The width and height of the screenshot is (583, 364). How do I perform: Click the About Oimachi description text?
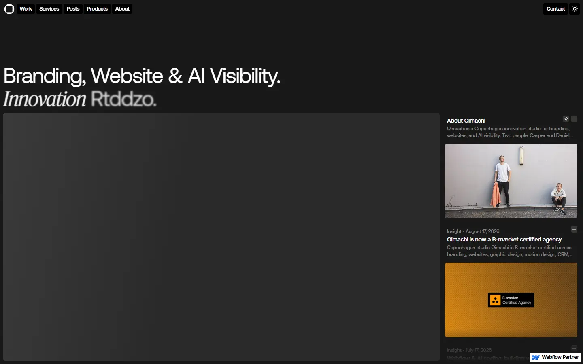coord(510,132)
